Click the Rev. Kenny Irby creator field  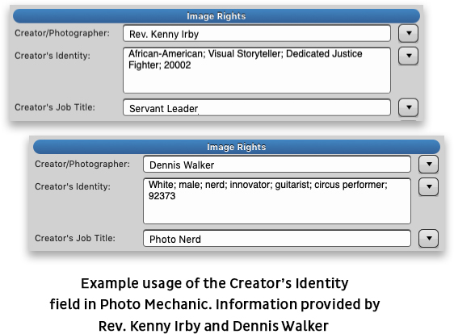(x=257, y=34)
